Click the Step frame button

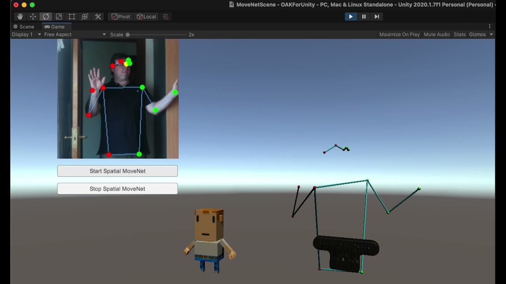[377, 17]
